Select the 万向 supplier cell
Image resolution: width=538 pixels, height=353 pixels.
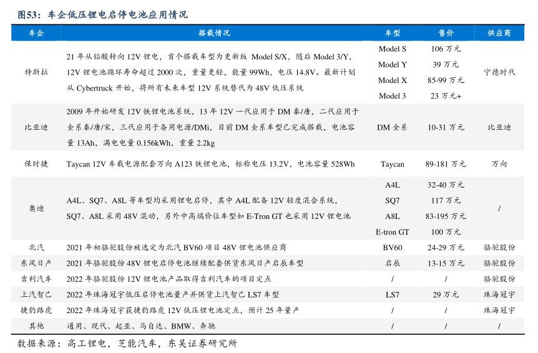(499, 164)
